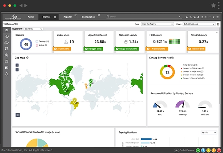Collapse the Network Latency panel minus

[x=217, y=33]
